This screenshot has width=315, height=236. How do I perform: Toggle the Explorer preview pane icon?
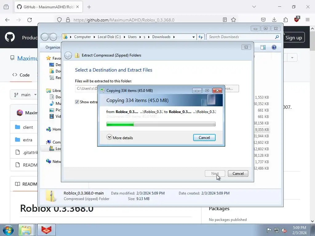pyautogui.click(x=263, y=47)
